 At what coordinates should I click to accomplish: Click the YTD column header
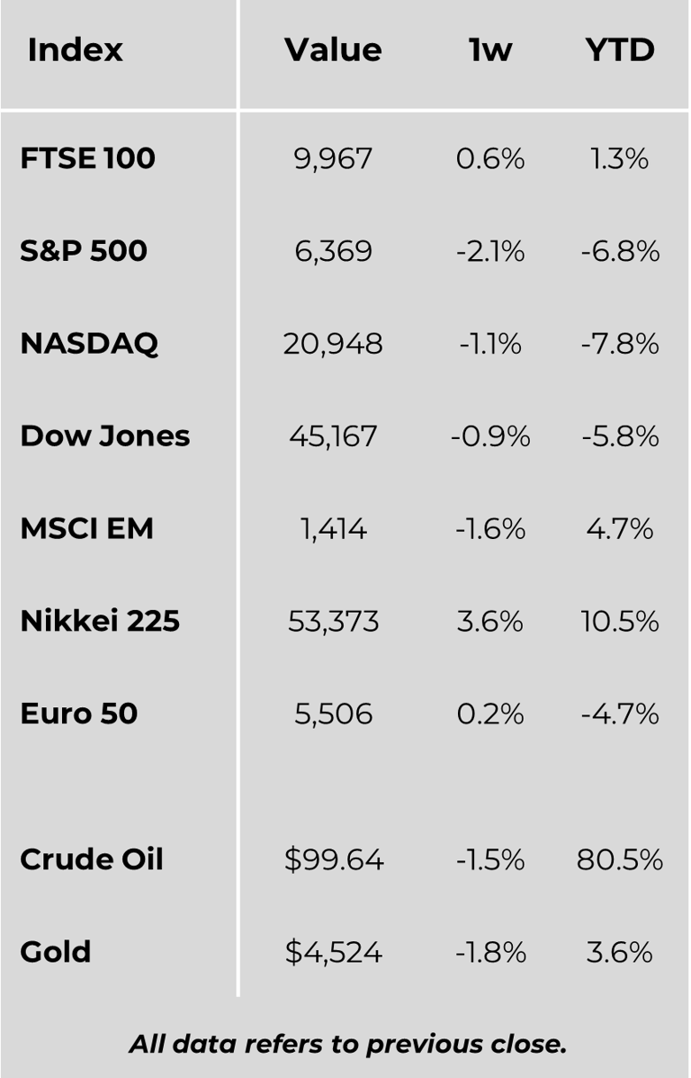(620, 49)
